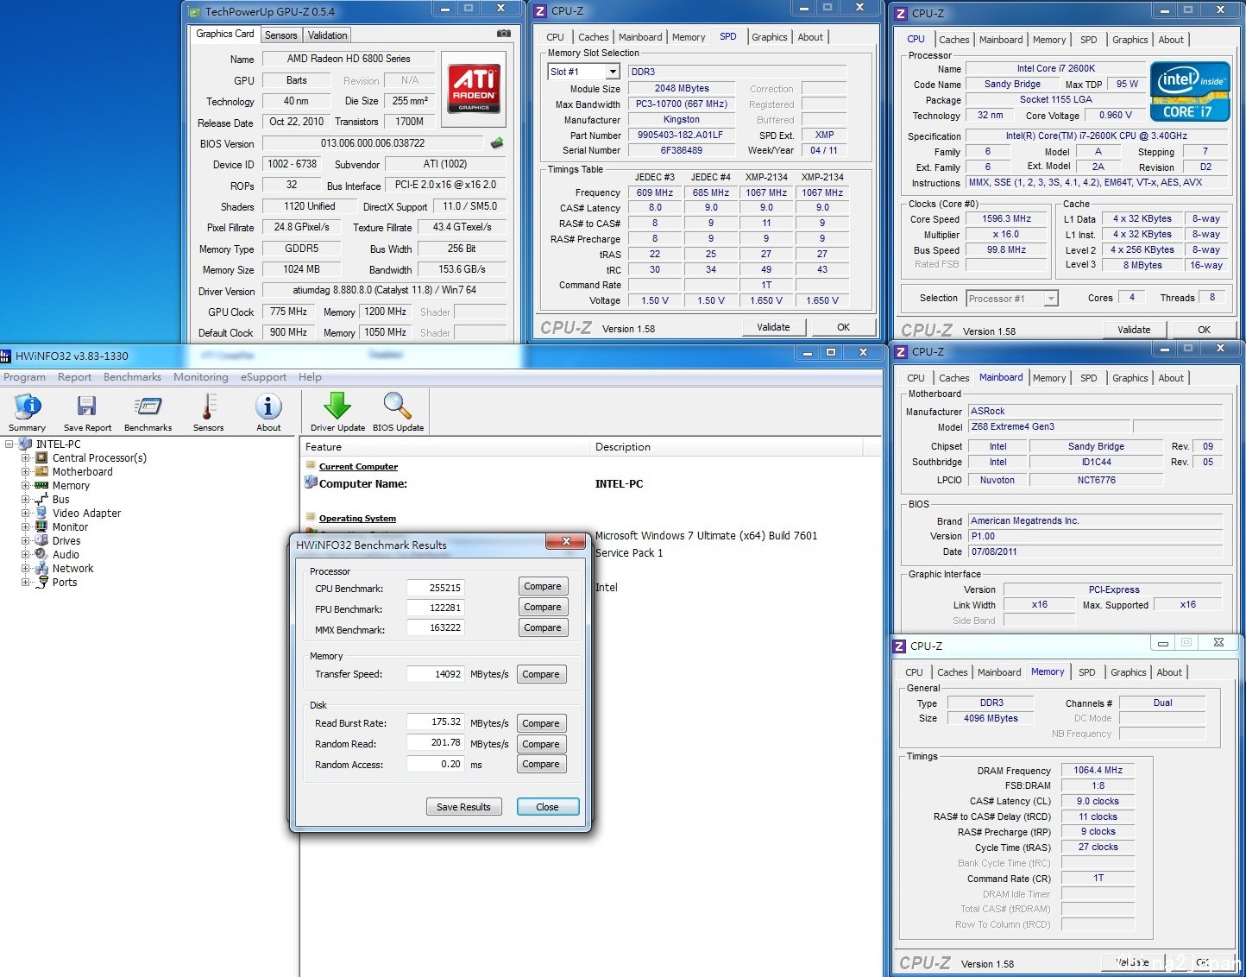The image size is (1246, 977).
Task: Click the Feature column header
Action: click(x=445, y=447)
